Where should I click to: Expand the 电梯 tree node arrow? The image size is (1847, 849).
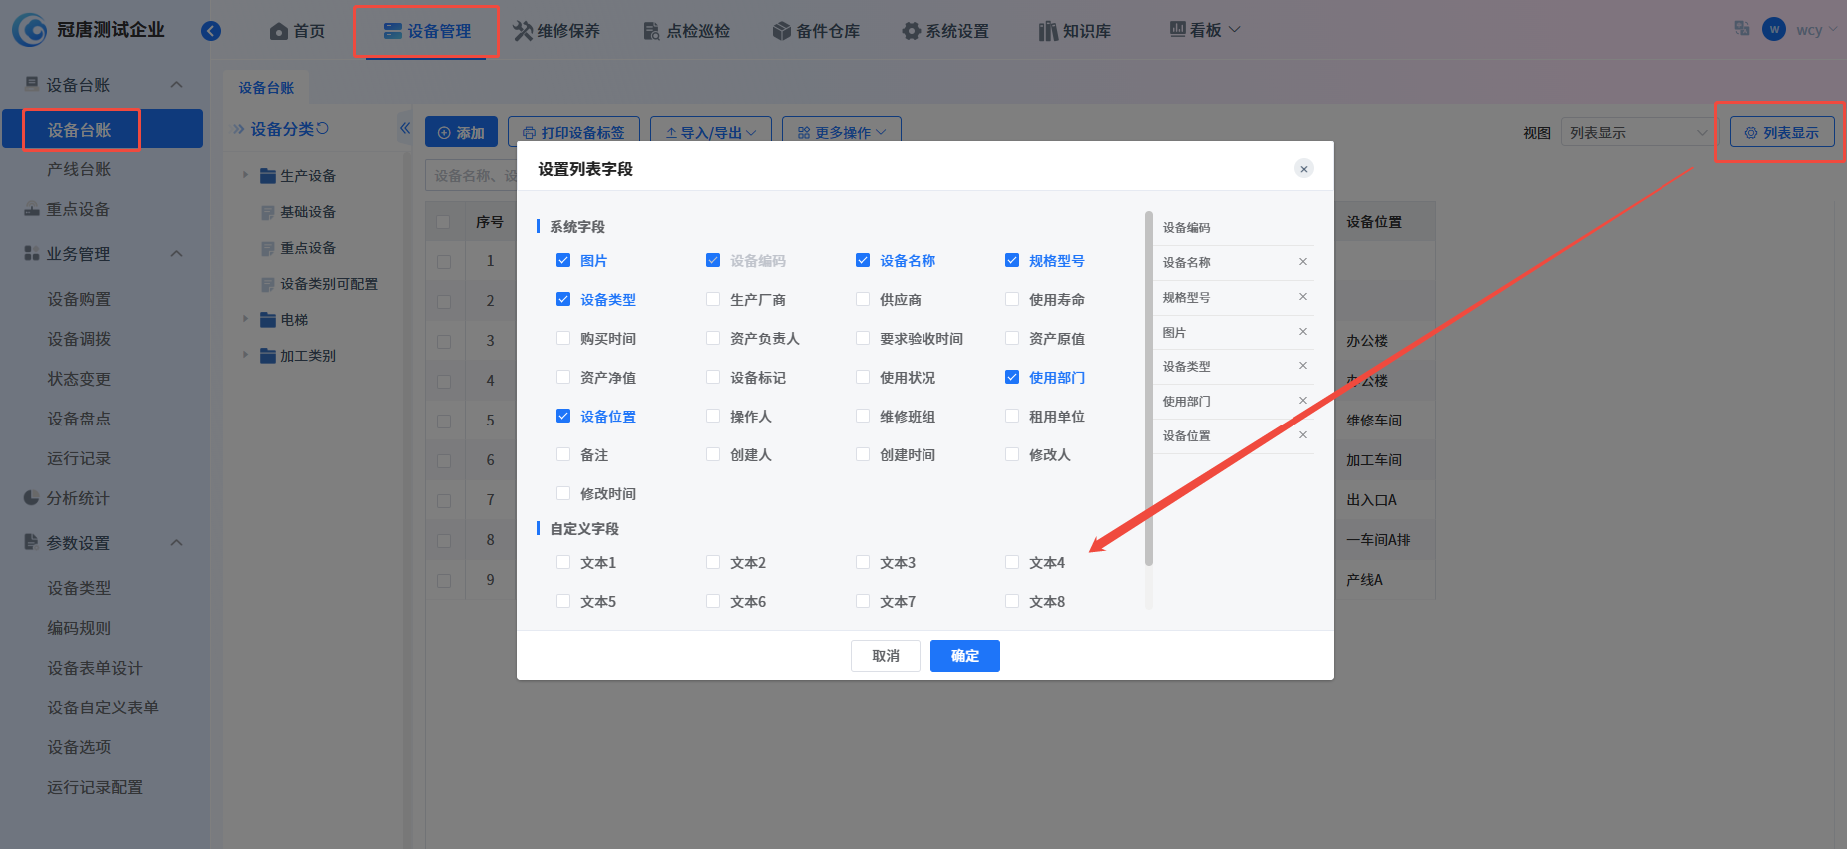(245, 319)
